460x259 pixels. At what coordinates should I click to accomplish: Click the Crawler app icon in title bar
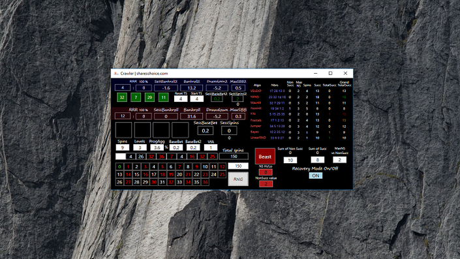(x=116, y=73)
